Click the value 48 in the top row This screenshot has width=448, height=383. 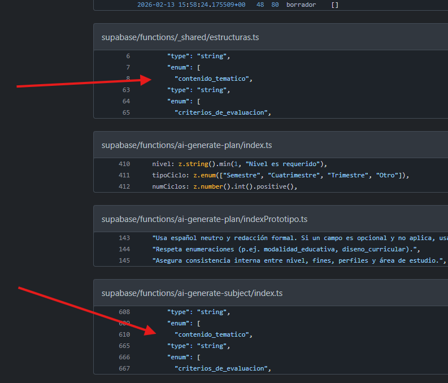coord(260,5)
